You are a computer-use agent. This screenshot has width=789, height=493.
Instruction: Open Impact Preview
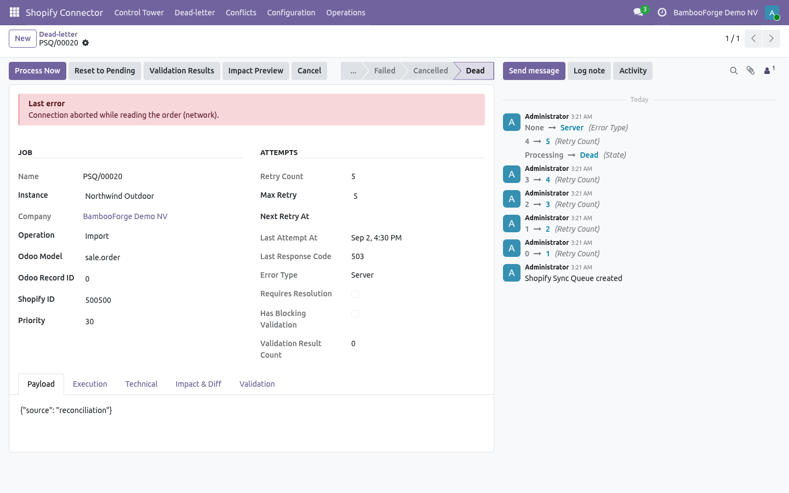click(x=256, y=71)
